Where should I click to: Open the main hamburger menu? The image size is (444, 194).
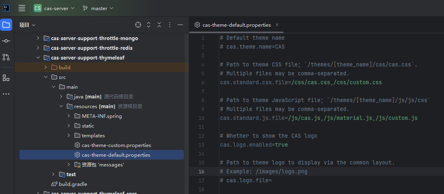tap(22, 8)
